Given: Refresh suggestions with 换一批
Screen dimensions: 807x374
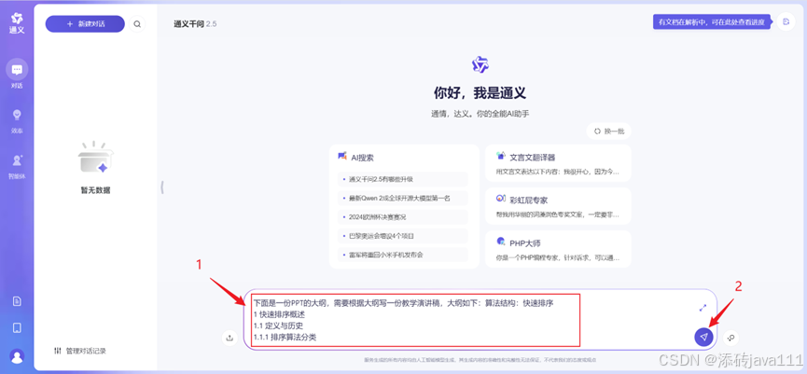Looking at the screenshot, I should (x=609, y=132).
